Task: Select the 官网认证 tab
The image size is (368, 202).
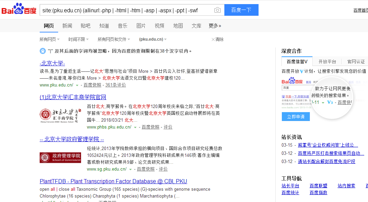Action: [x=356, y=62]
